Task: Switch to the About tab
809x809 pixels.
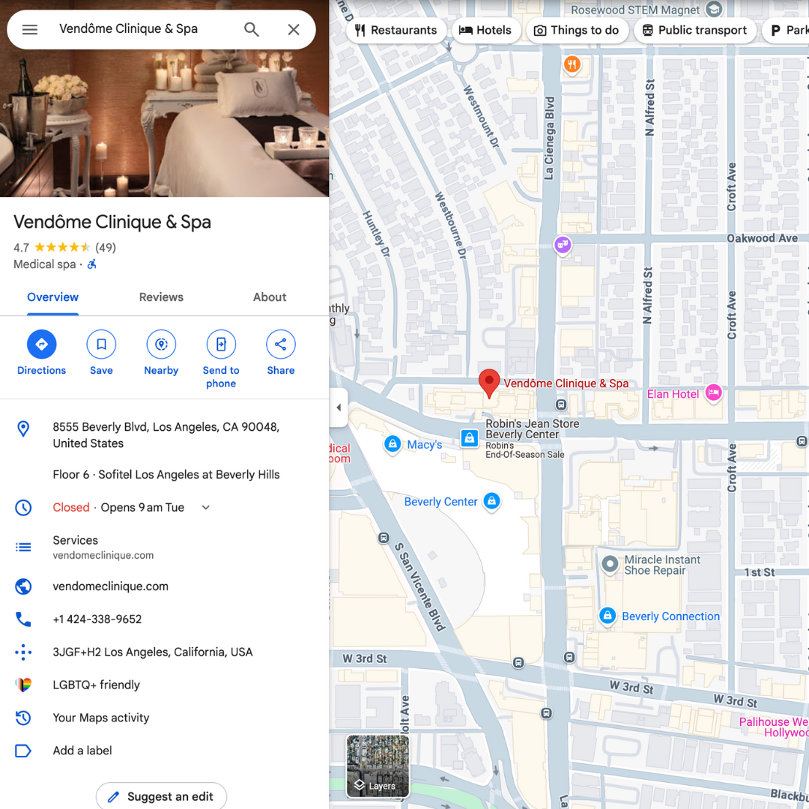Action: pyautogui.click(x=270, y=297)
